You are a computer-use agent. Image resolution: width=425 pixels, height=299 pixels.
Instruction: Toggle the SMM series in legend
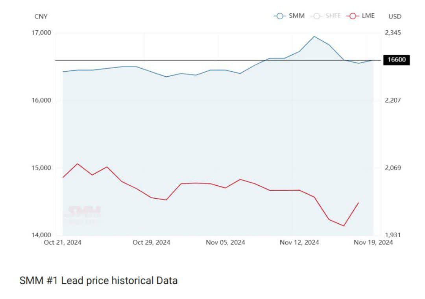pyautogui.click(x=289, y=16)
